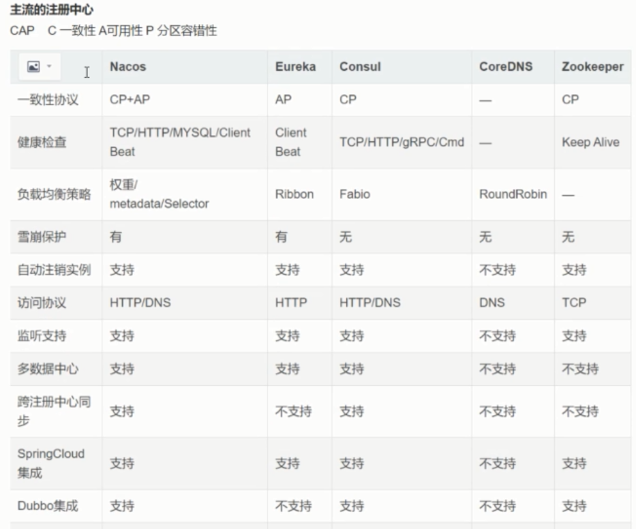This screenshot has height=529, width=636.
Task: Click Zookeeper 监听支持 cell 支持
Action: point(574,336)
